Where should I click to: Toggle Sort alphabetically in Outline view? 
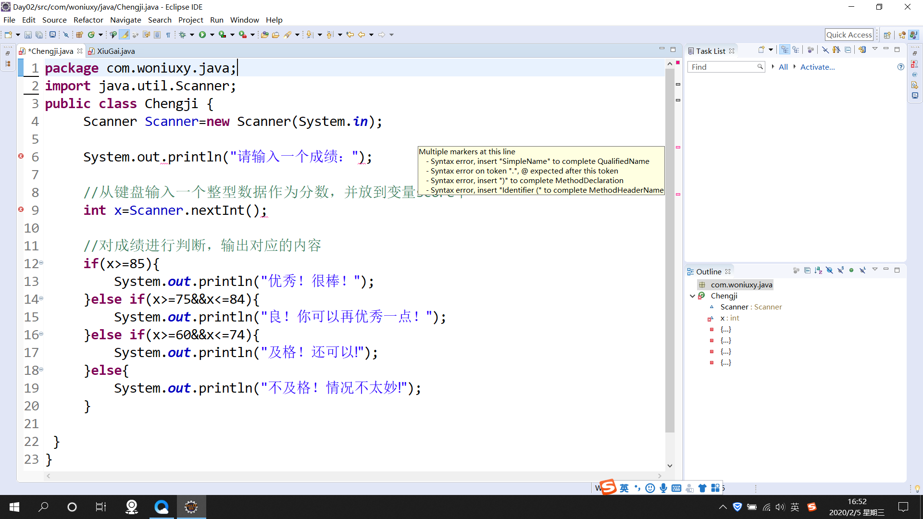818,271
